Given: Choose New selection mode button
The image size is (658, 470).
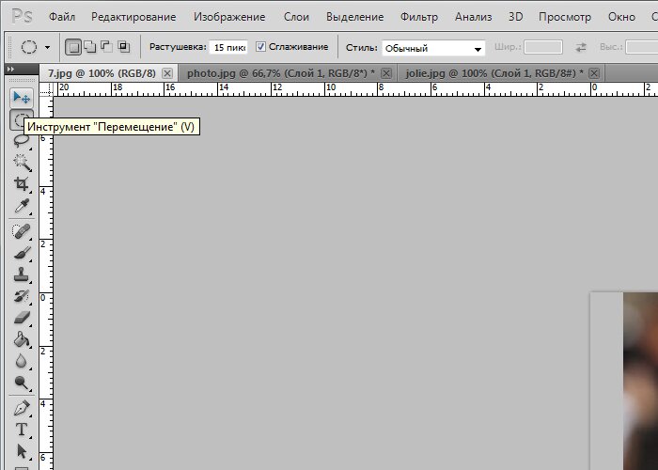Looking at the screenshot, I should tap(73, 47).
